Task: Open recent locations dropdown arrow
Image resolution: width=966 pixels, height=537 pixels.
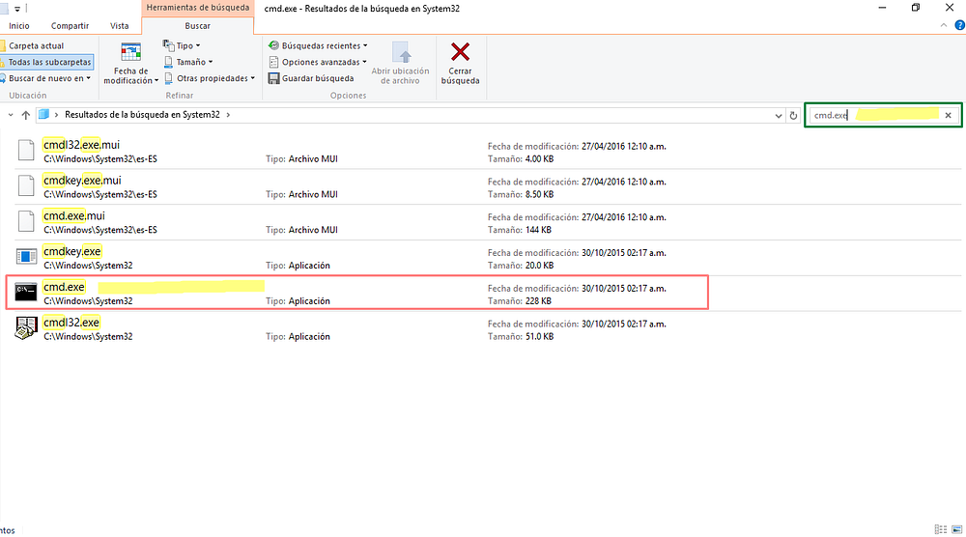Action: click(11, 115)
